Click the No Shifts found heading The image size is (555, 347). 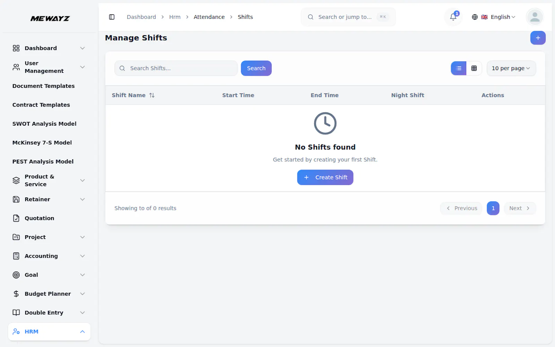(325, 147)
